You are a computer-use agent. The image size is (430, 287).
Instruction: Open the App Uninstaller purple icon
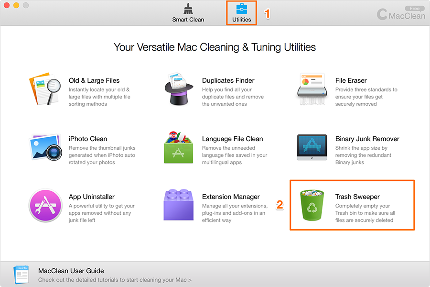coord(45,205)
